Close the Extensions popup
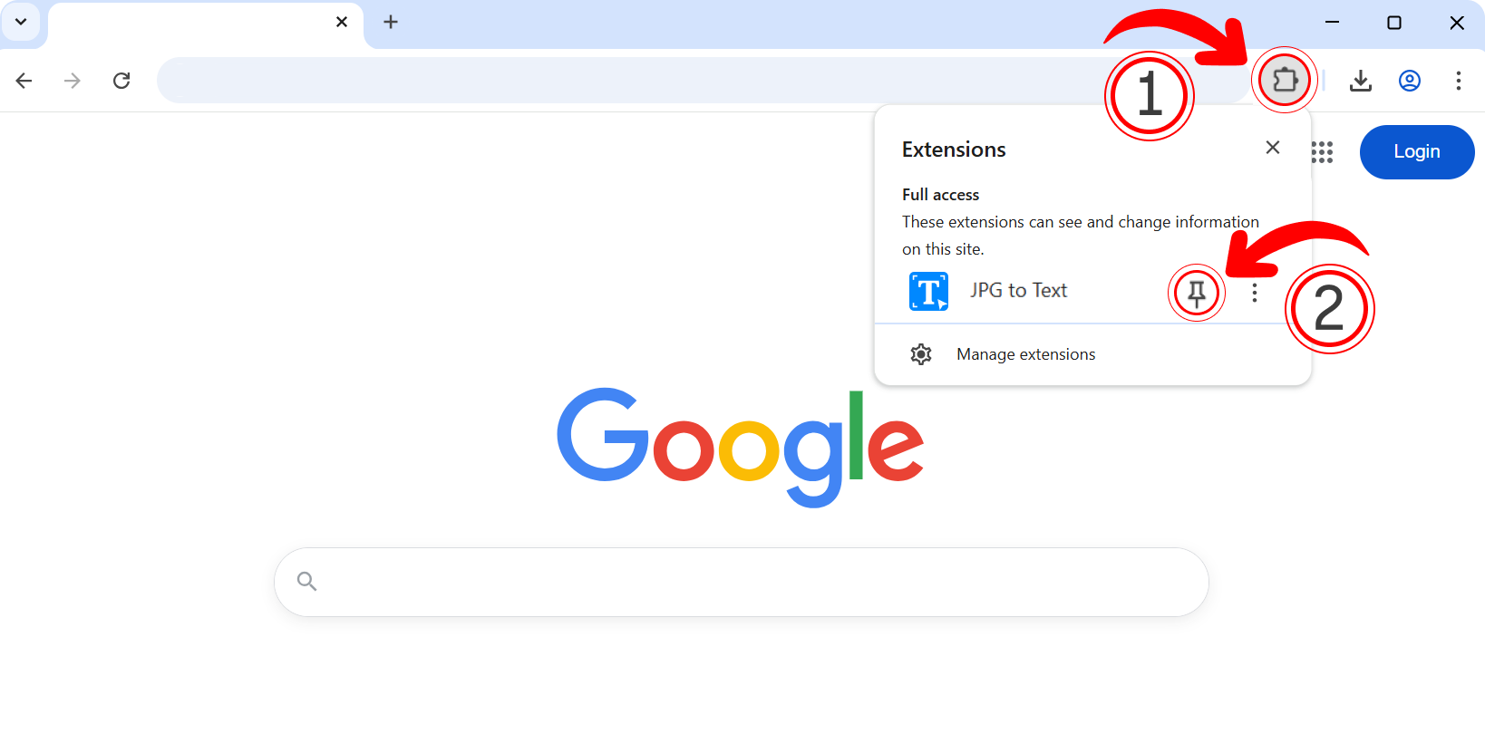 point(1273,148)
